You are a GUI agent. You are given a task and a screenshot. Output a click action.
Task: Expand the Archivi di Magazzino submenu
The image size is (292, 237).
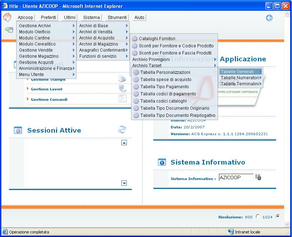[127, 44]
